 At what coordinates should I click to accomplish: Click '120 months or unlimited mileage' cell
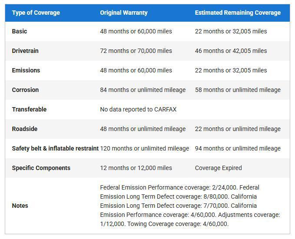click(144, 148)
